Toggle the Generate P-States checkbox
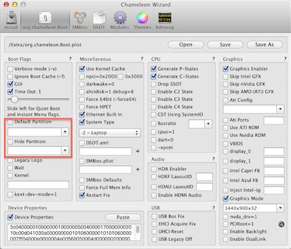This screenshot has width=291, height=249. 153,69
